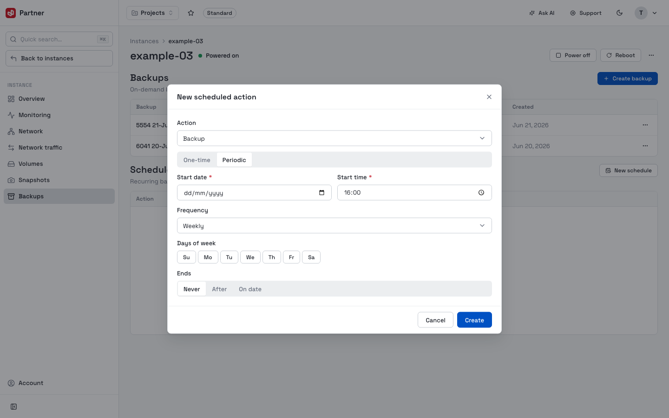669x418 pixels.
Task: Open Volumes page in sidebar
Action: point(59,164)
